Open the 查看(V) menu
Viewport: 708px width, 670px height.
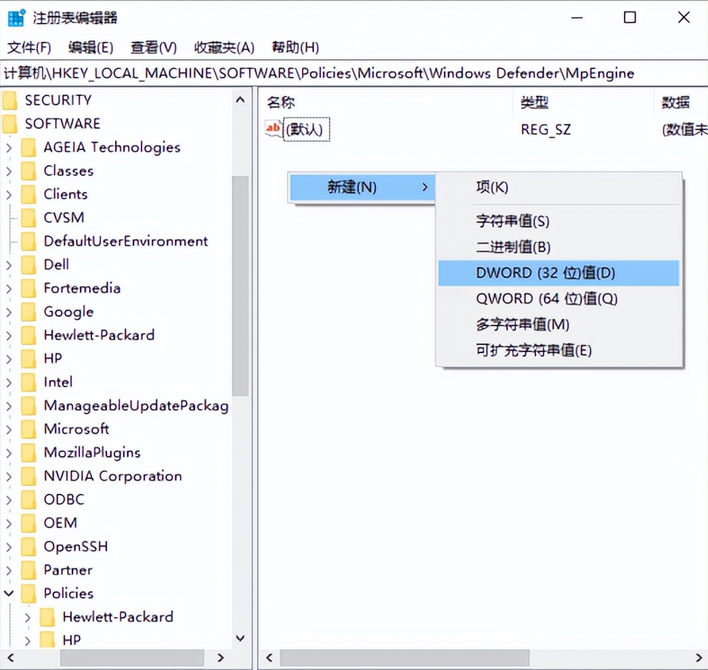pyautogui.click(x=154, y=47)
